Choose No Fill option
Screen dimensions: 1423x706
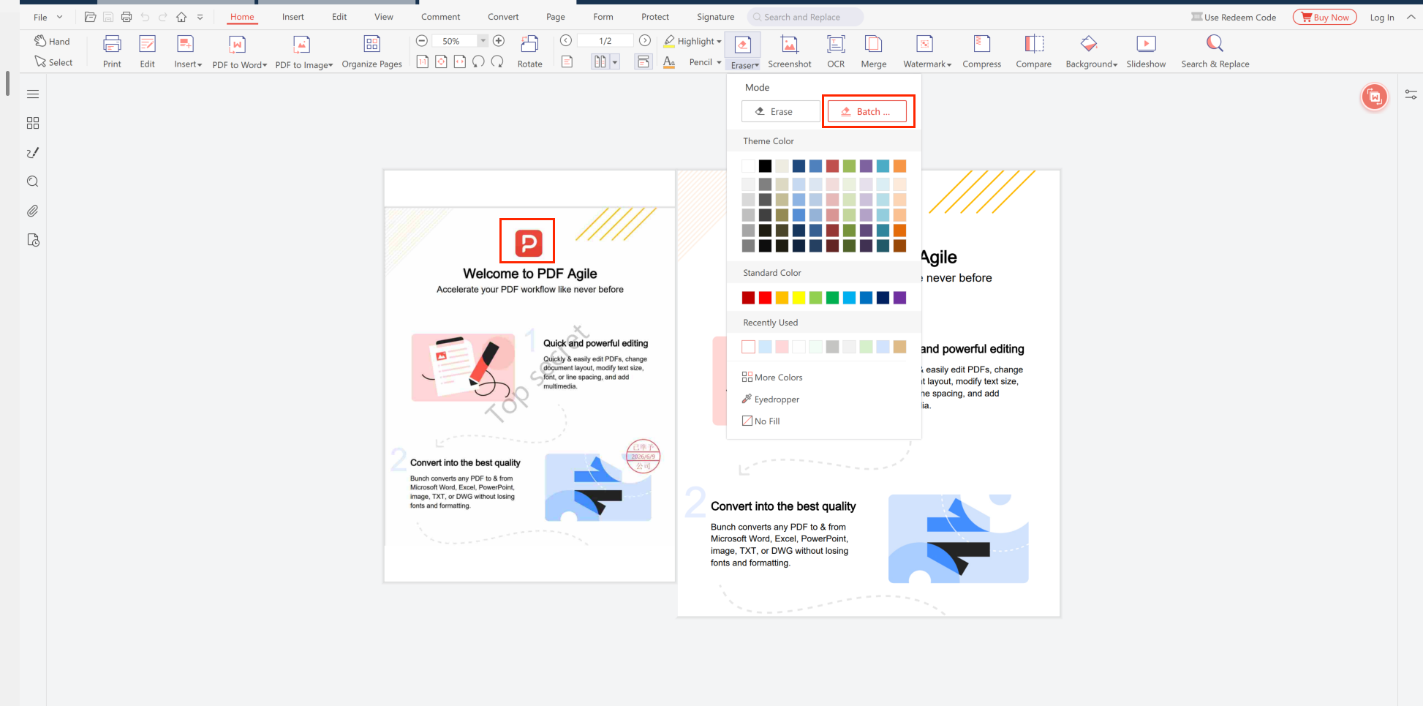pos(761,421)
